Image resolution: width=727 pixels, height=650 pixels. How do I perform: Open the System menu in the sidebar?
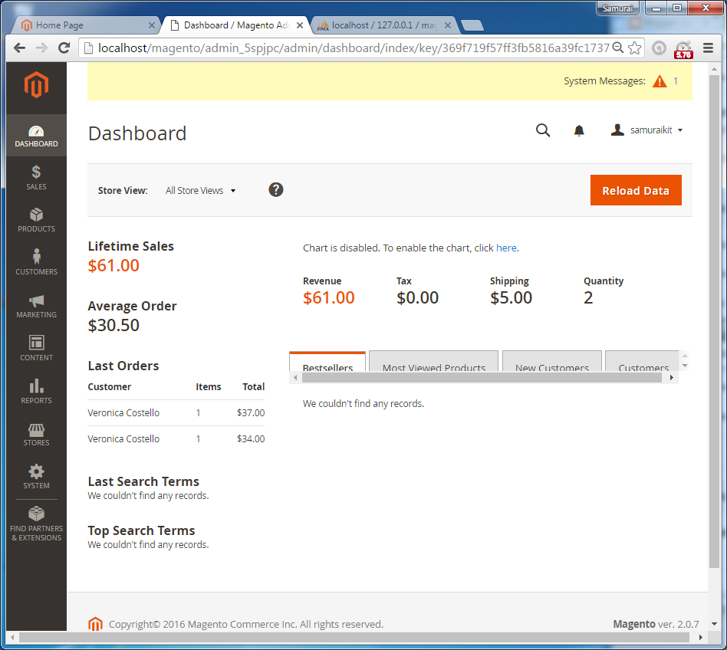[x=36, y=478]
